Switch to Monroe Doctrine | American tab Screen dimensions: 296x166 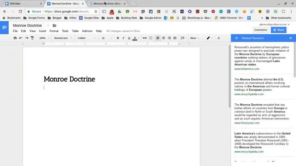[x=107, y=4]
